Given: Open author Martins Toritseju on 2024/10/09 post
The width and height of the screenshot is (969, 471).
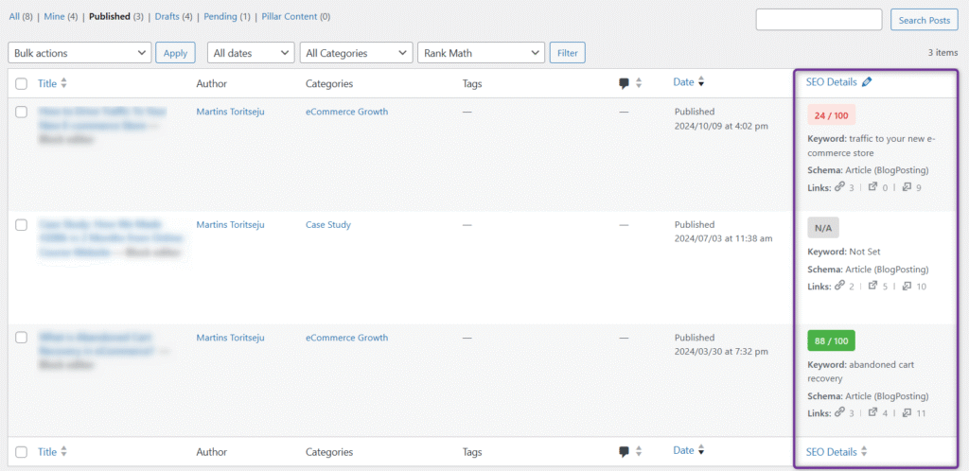Looking at the screenshot, I should pyautogui.click(x=230, y=112).
